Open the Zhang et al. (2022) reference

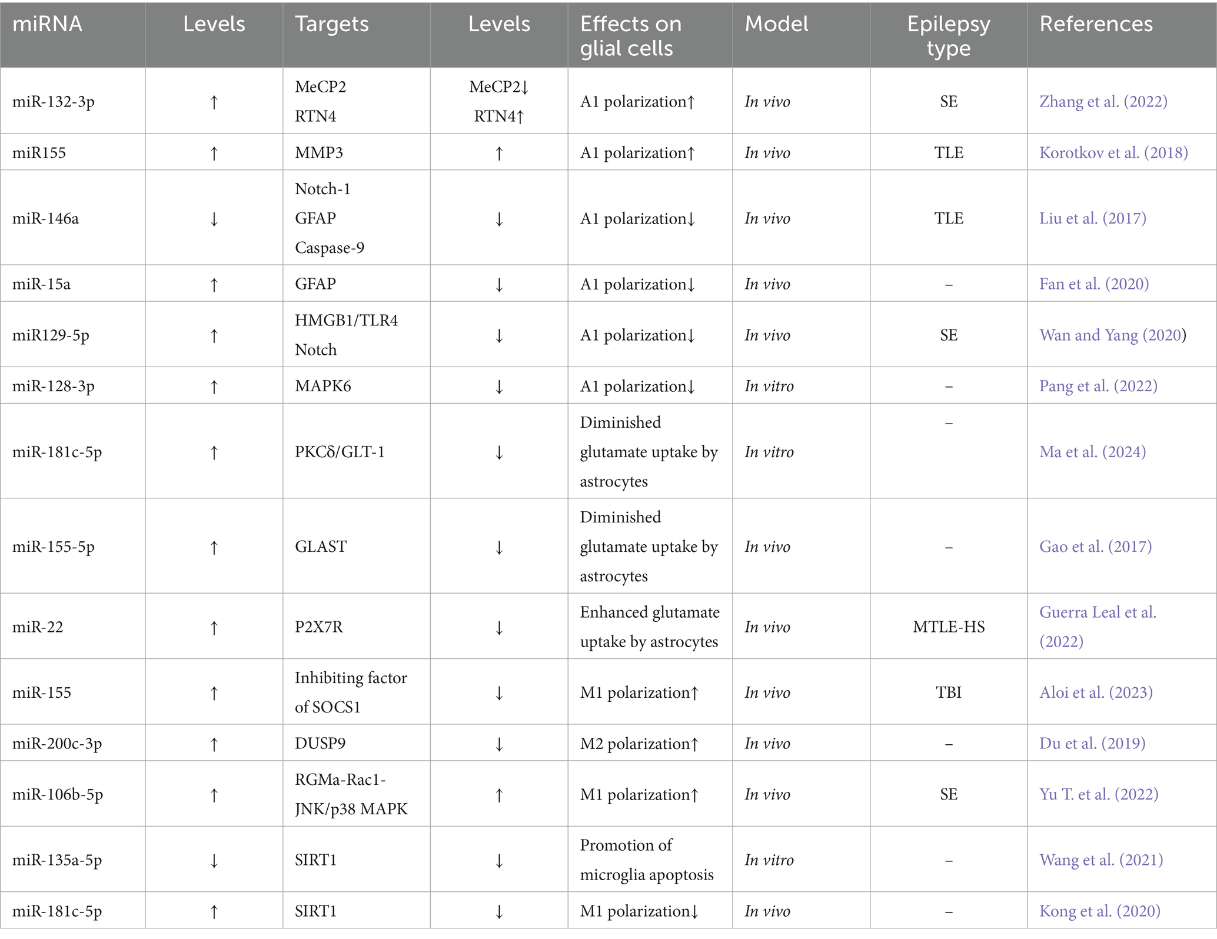1103,101
